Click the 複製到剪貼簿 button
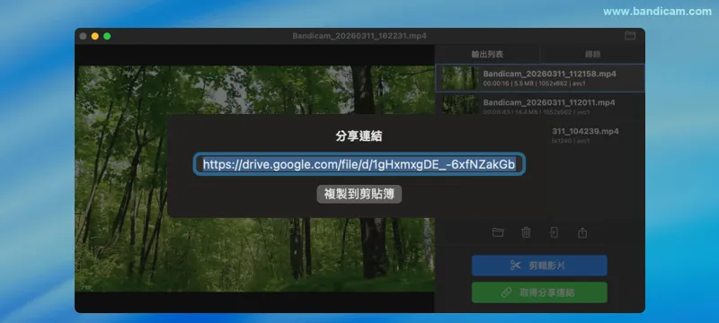 [x=359, y=195]
